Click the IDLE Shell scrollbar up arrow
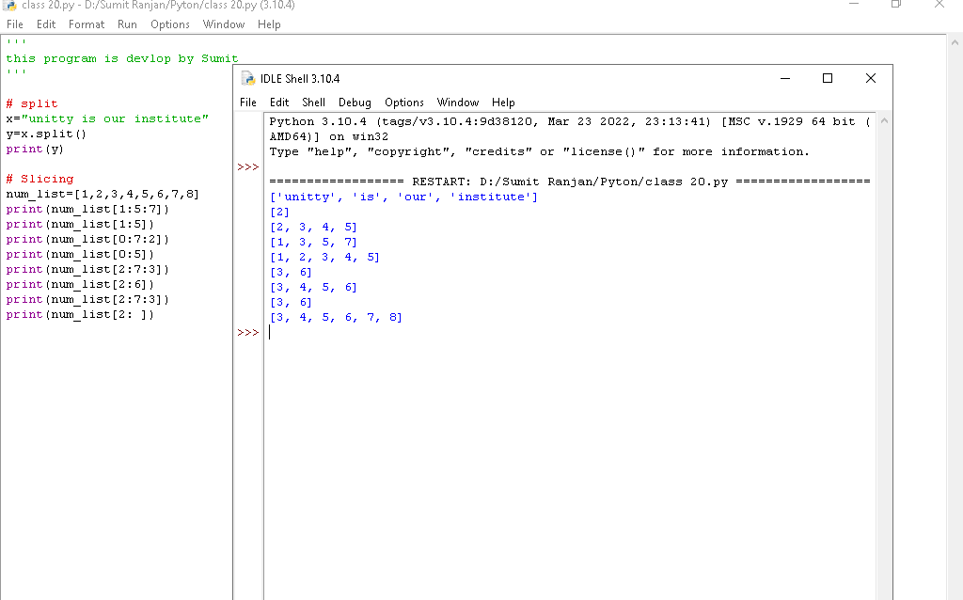This screenshot has height=600, width=963. click(x=882, y=122)
